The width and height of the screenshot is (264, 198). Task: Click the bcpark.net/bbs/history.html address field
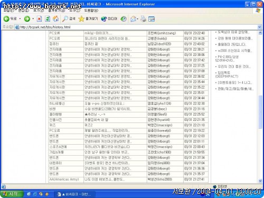click(136, 27)
